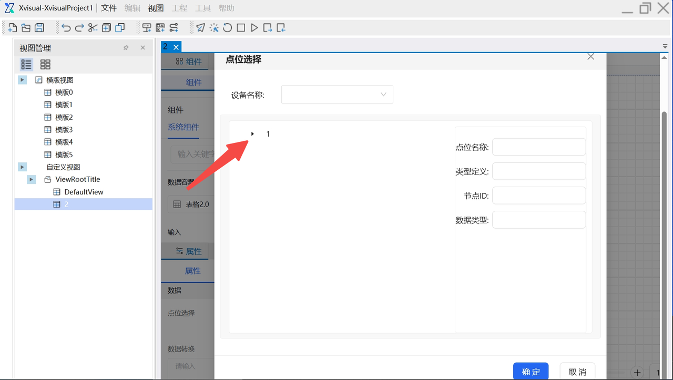This screenshot has width=673, height=380.
Task: Select DefaultView in the view tree
Action: (x=84, y=192)
